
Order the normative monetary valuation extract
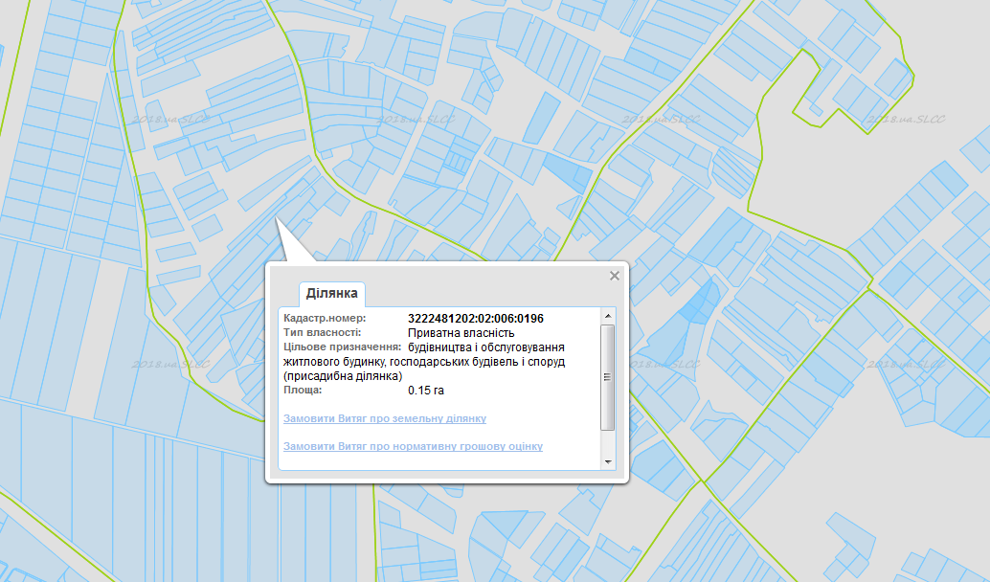pyautogui.click(x=413, y=446)
